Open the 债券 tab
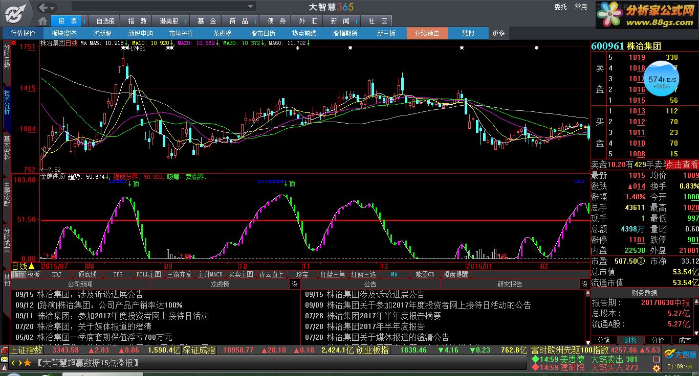Viewport: 699px width, 376px height. pyautogui.click(x=276, y=21)
